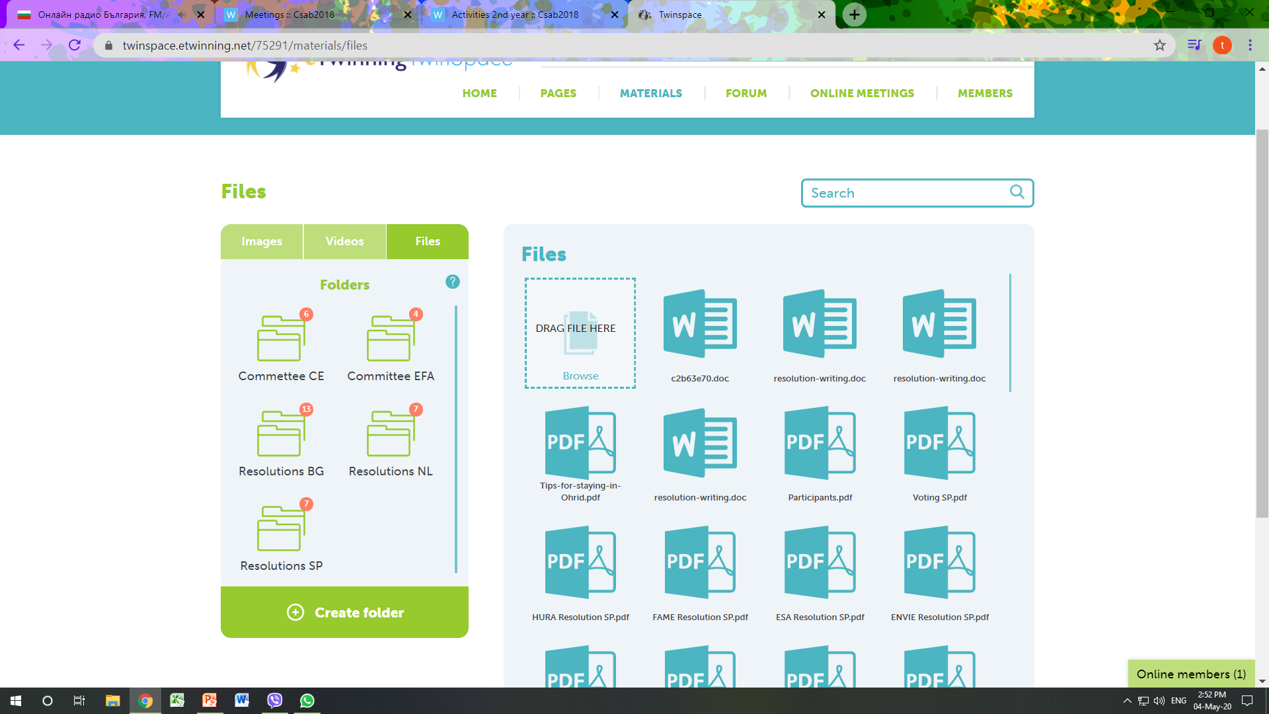Show hidden system tray icons
The image size is (1269, 714).
pos(1127,701)
